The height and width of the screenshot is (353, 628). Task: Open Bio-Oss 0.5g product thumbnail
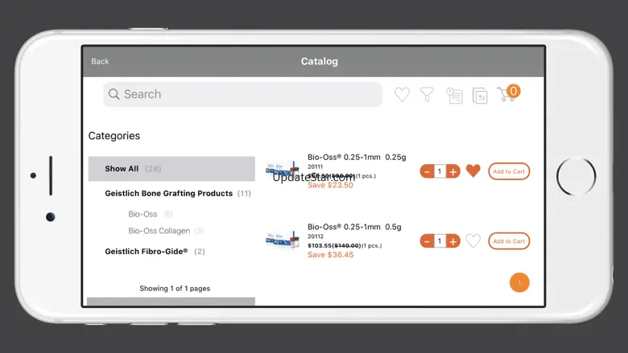[x=283, y=240]
